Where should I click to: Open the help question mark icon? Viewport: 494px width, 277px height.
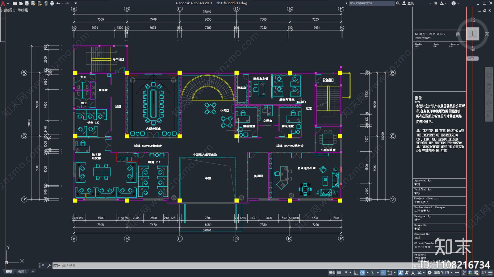(454, 3)
